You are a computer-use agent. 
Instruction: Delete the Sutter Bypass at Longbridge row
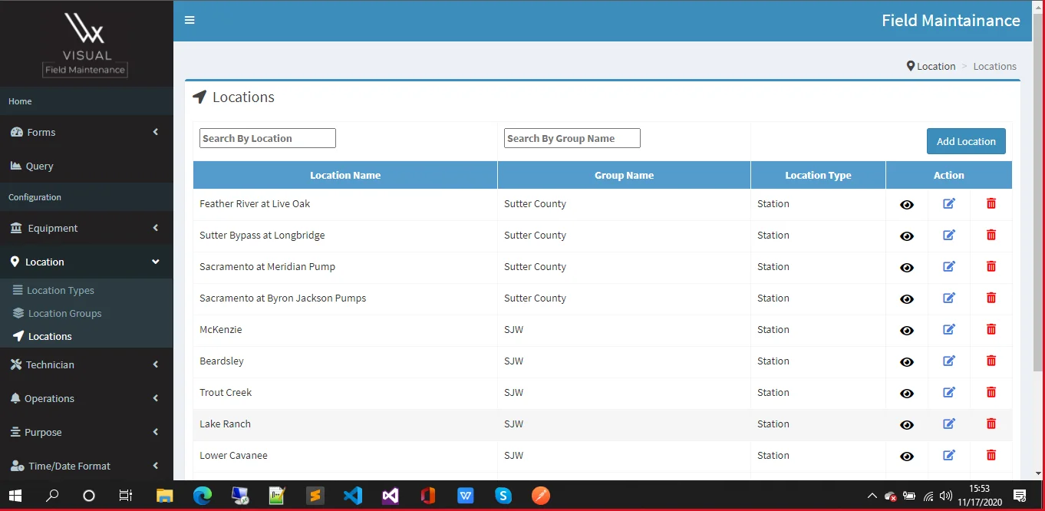point(991,235)
